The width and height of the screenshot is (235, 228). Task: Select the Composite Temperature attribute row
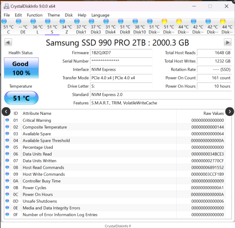pyautogui.click(x=115, y=127)
